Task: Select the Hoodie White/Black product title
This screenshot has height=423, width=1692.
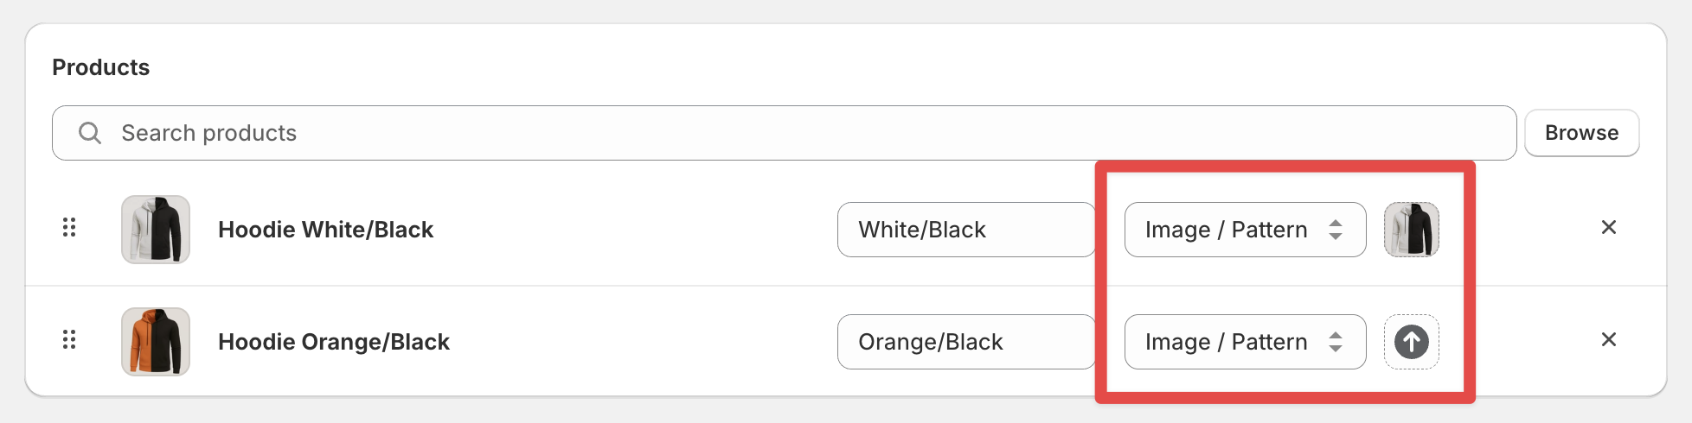Action: [x=325, y=230]
